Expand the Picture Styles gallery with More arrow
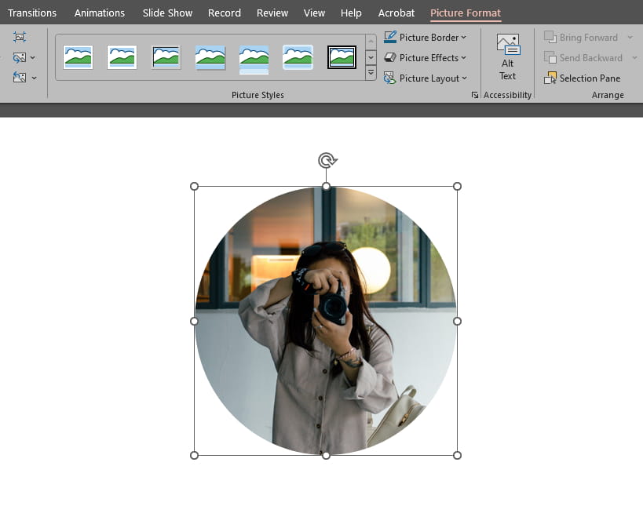The height and width of the screenshot is (506, 643). [x=371, y=73]
